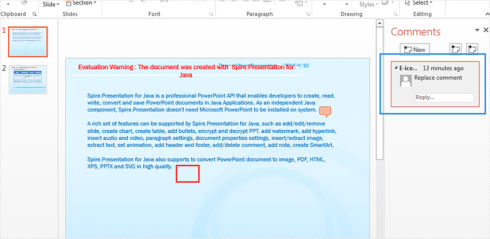Viewport: 490px width, 239px height.
Task: Open the Comments pane options arrow
Action: 477,31
